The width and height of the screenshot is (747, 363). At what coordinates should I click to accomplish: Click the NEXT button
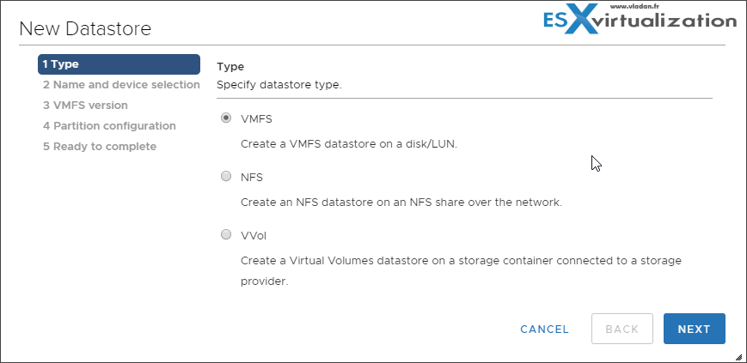694,329
